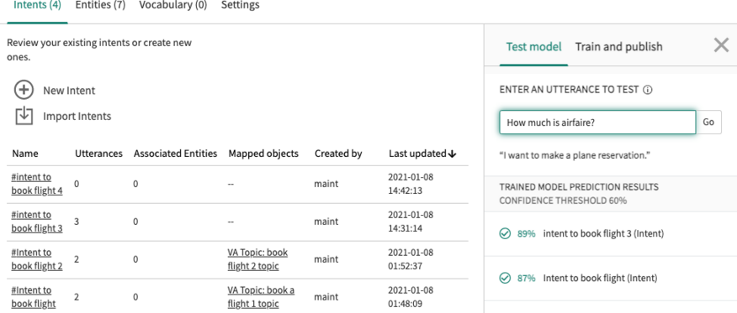Click 'Intent to book flight (Intent)' result
The image size is (737, 313).
coord(600,279)
